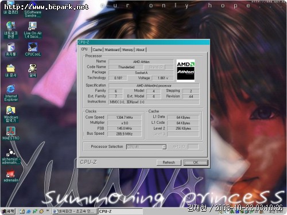Image resolution: width=287 pixels, height=215 pixels.
Task: Select the CPU tab in CPU-Z
Action: (x=84, y=49)
